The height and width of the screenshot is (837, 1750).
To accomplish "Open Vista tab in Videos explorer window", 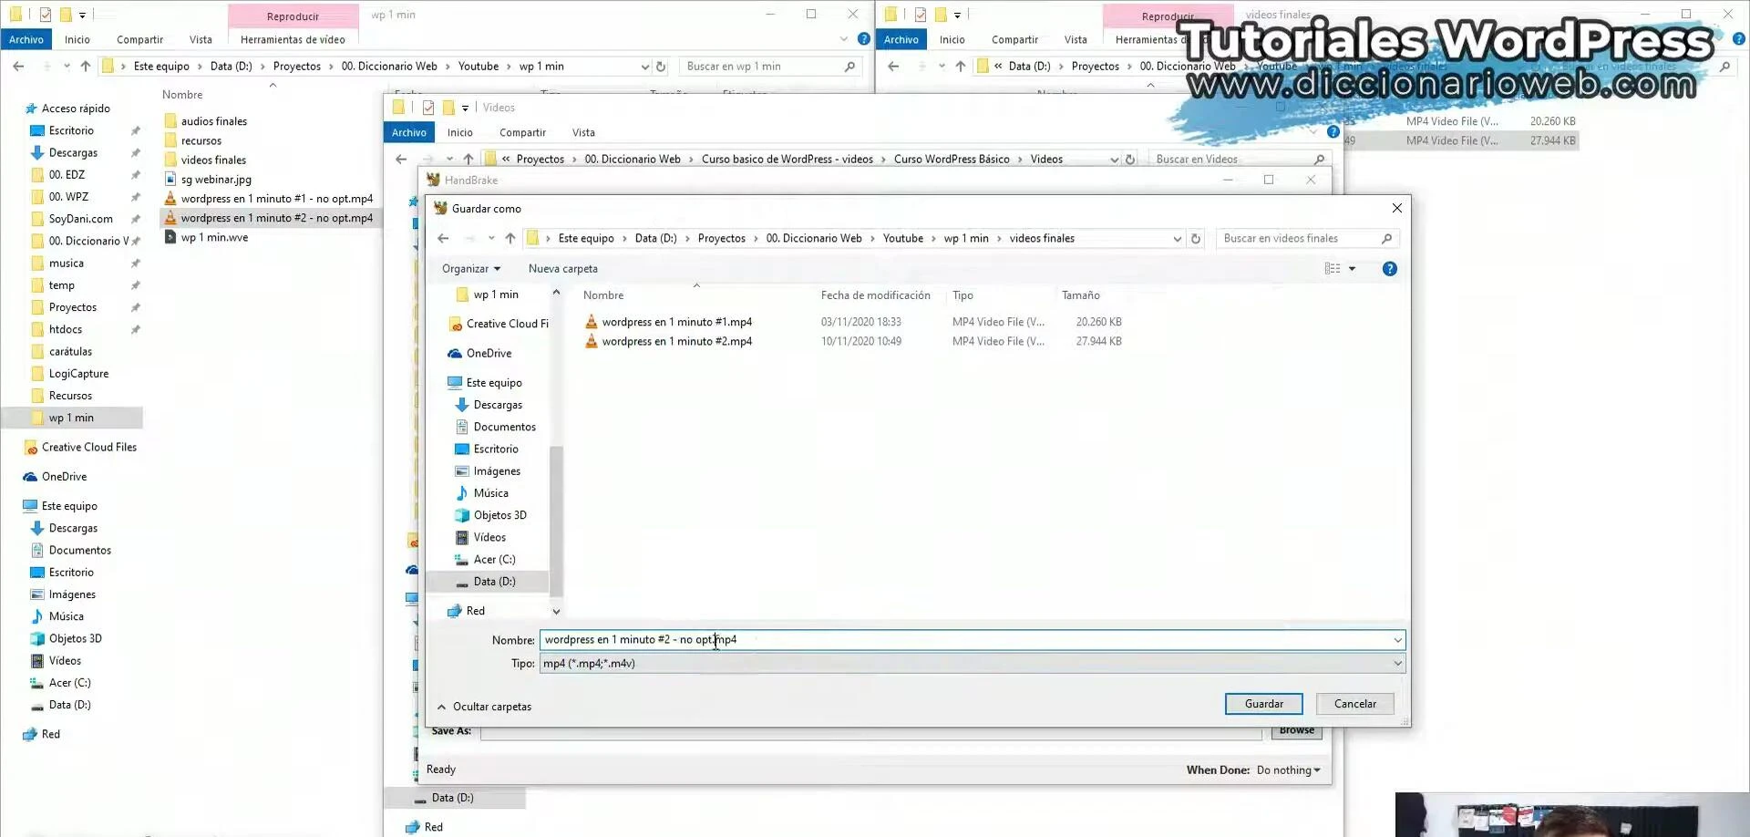I will 583,133.
